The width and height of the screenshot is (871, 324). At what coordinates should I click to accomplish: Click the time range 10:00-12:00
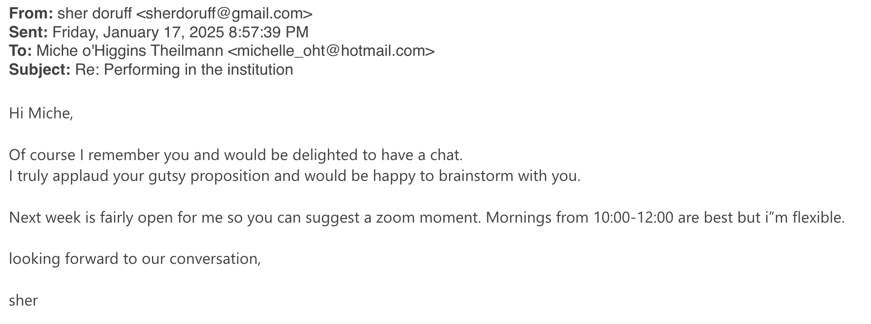tap(634, 217)
